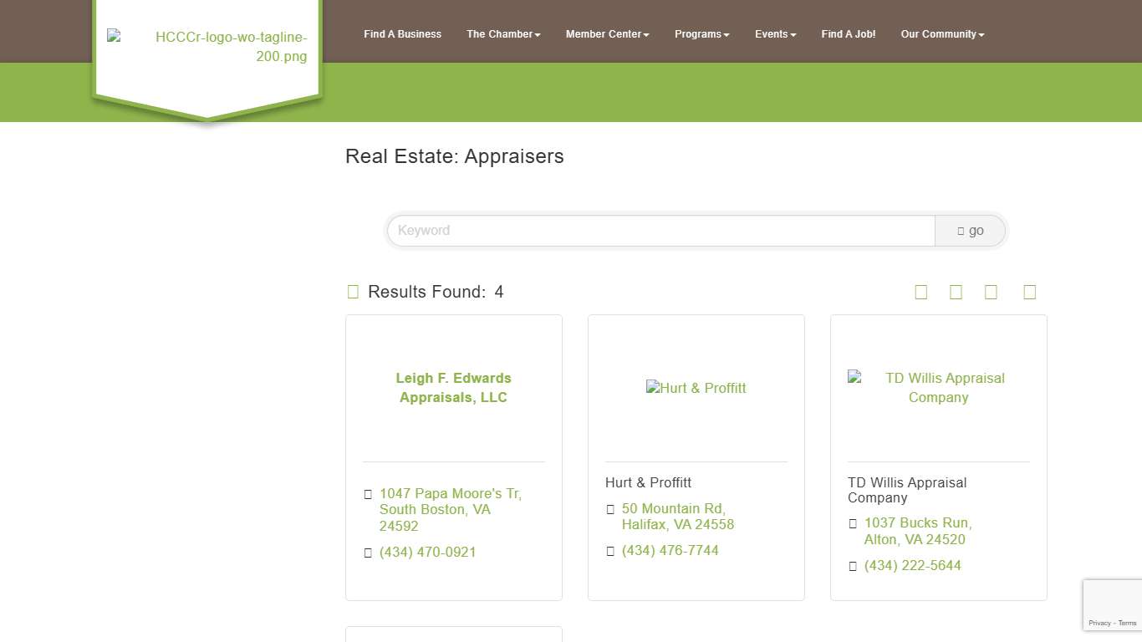Call the number (434) 476-7744 link
Viewport: 1142px width, 642px height.
coord(670,550)
